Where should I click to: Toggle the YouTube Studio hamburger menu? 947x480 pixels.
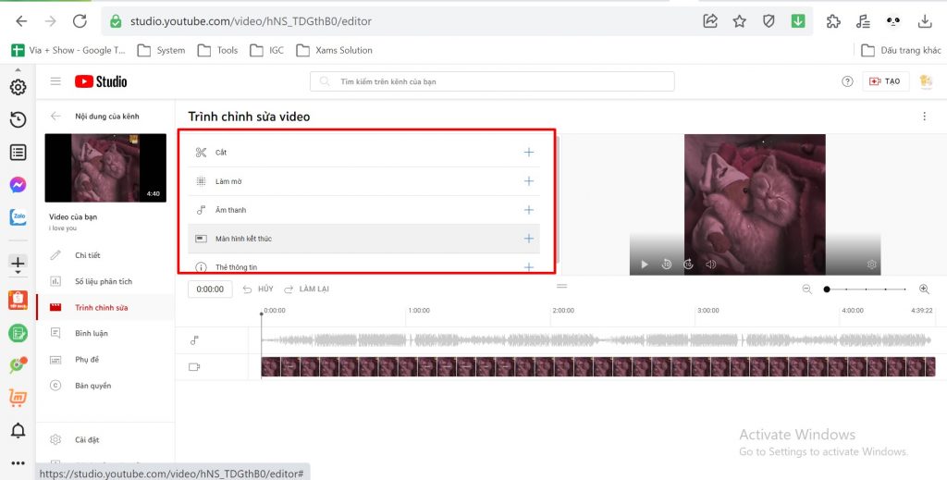(x=55, y=80)
